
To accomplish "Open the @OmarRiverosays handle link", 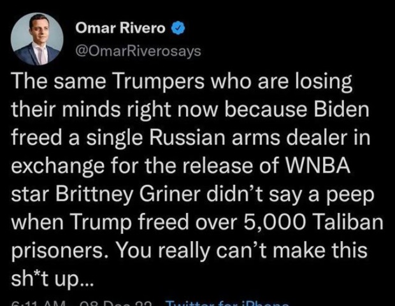I will (138, 51).
